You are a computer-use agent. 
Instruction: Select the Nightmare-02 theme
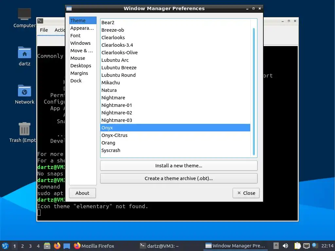[175, 112]
